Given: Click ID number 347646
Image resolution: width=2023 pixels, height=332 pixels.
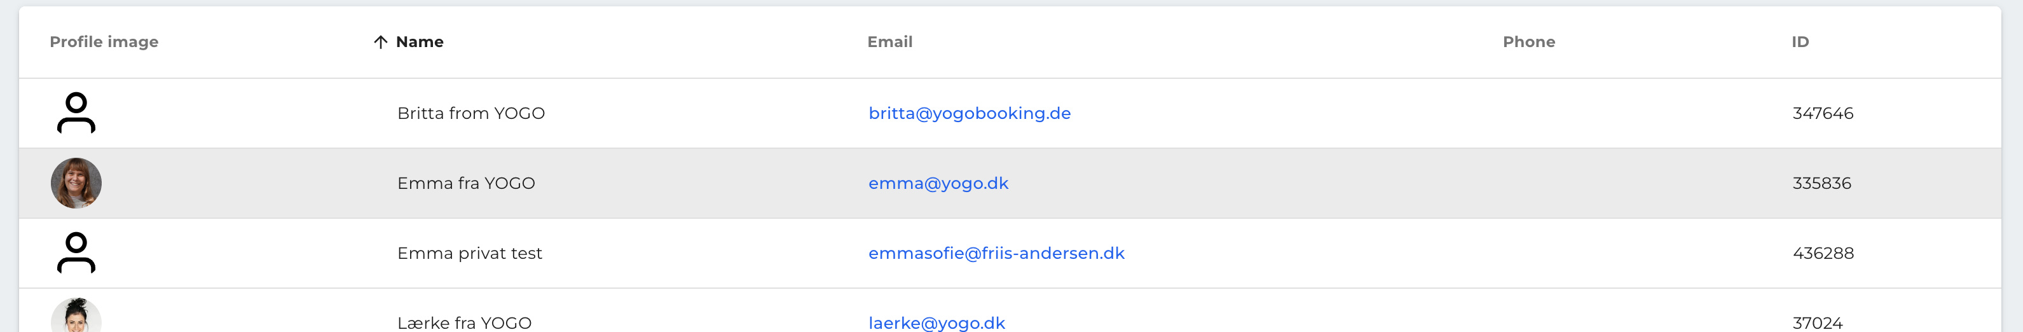Looking at the screenshot, I should click(x=1822, y=113).
